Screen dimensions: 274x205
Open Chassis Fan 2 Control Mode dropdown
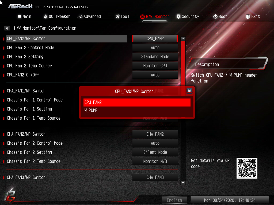pyautogui.click(x=155, y=143)
